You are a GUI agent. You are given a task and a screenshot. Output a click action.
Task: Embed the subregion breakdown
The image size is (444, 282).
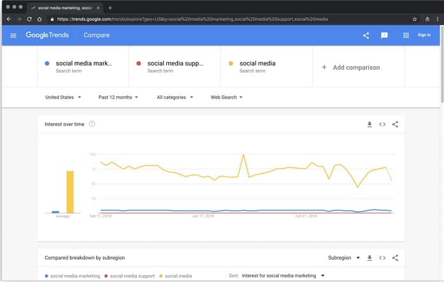pos(382,258)
